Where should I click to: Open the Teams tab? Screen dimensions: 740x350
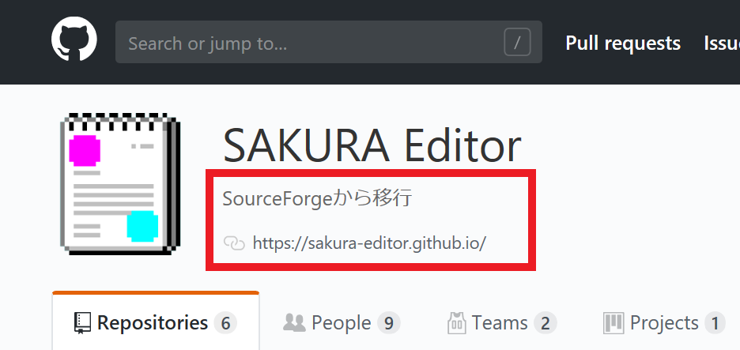[x=502, y=323]
